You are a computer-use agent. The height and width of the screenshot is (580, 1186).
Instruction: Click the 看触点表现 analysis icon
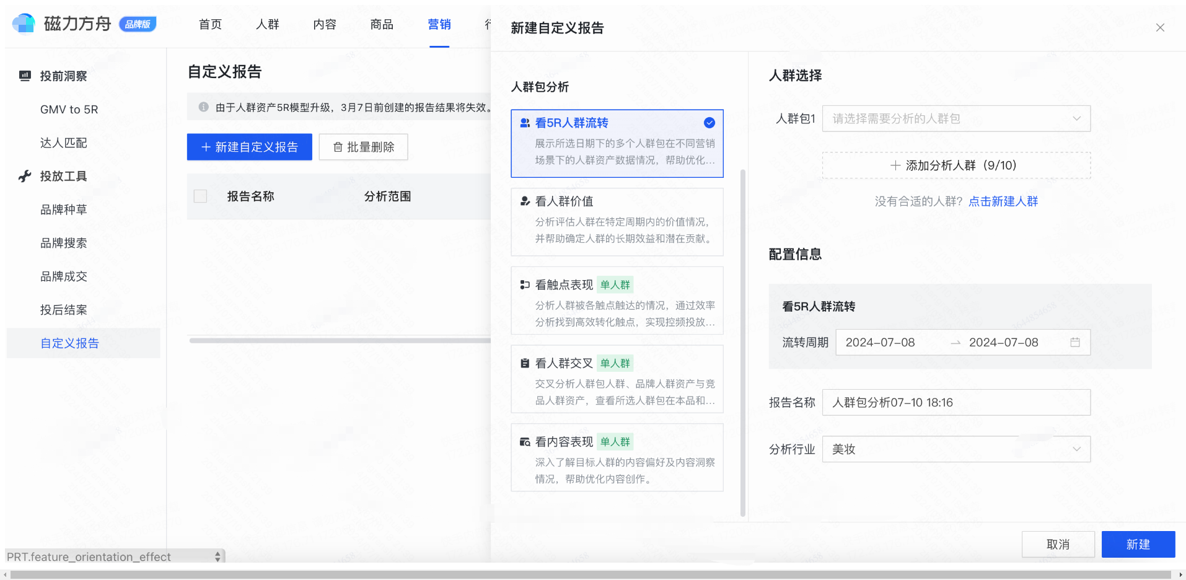pos(524,284)
